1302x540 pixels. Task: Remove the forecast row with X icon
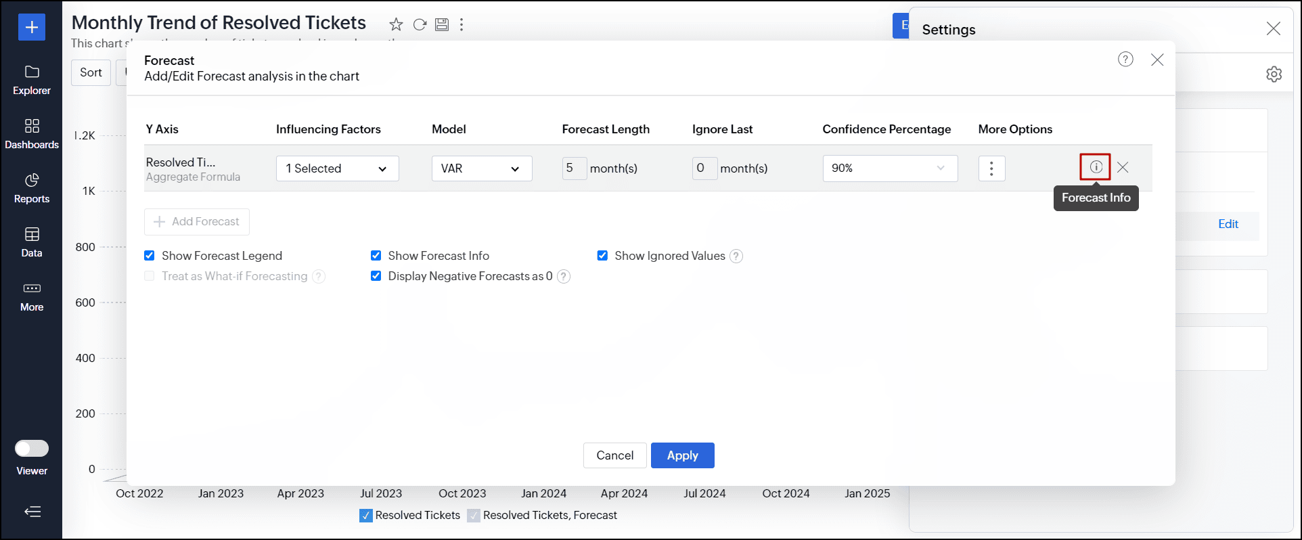pyautogui.click(x=1123, y=167)
